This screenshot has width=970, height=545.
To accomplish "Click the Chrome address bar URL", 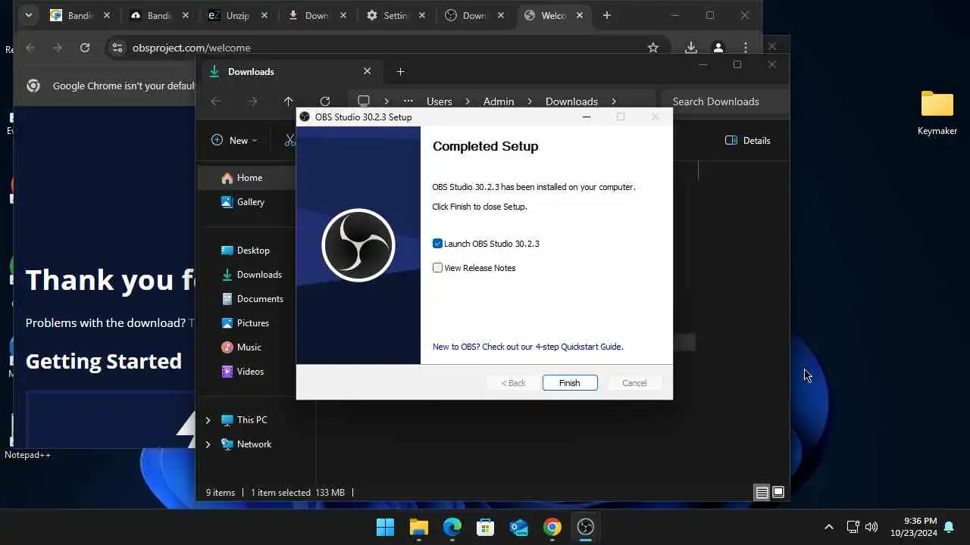I will (192, 48).
